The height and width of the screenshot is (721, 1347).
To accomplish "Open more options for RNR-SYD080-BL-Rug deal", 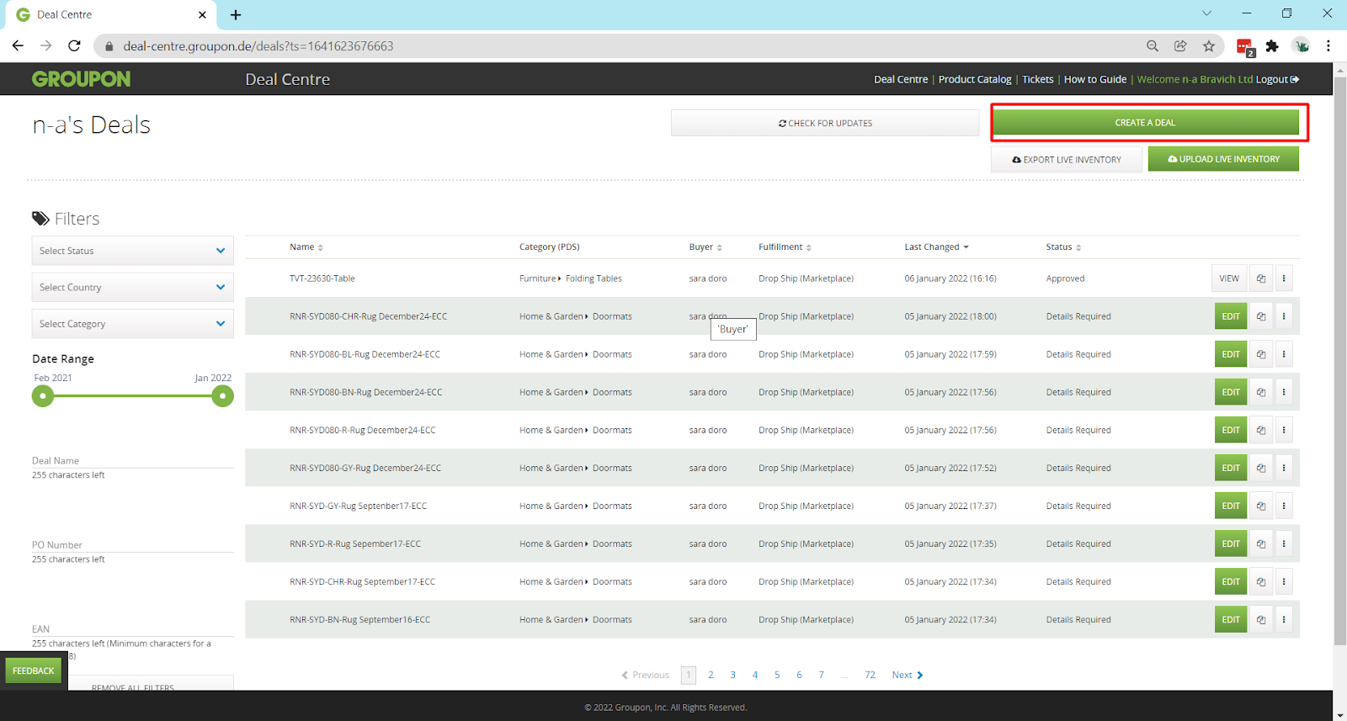I will pos(1284,354).
